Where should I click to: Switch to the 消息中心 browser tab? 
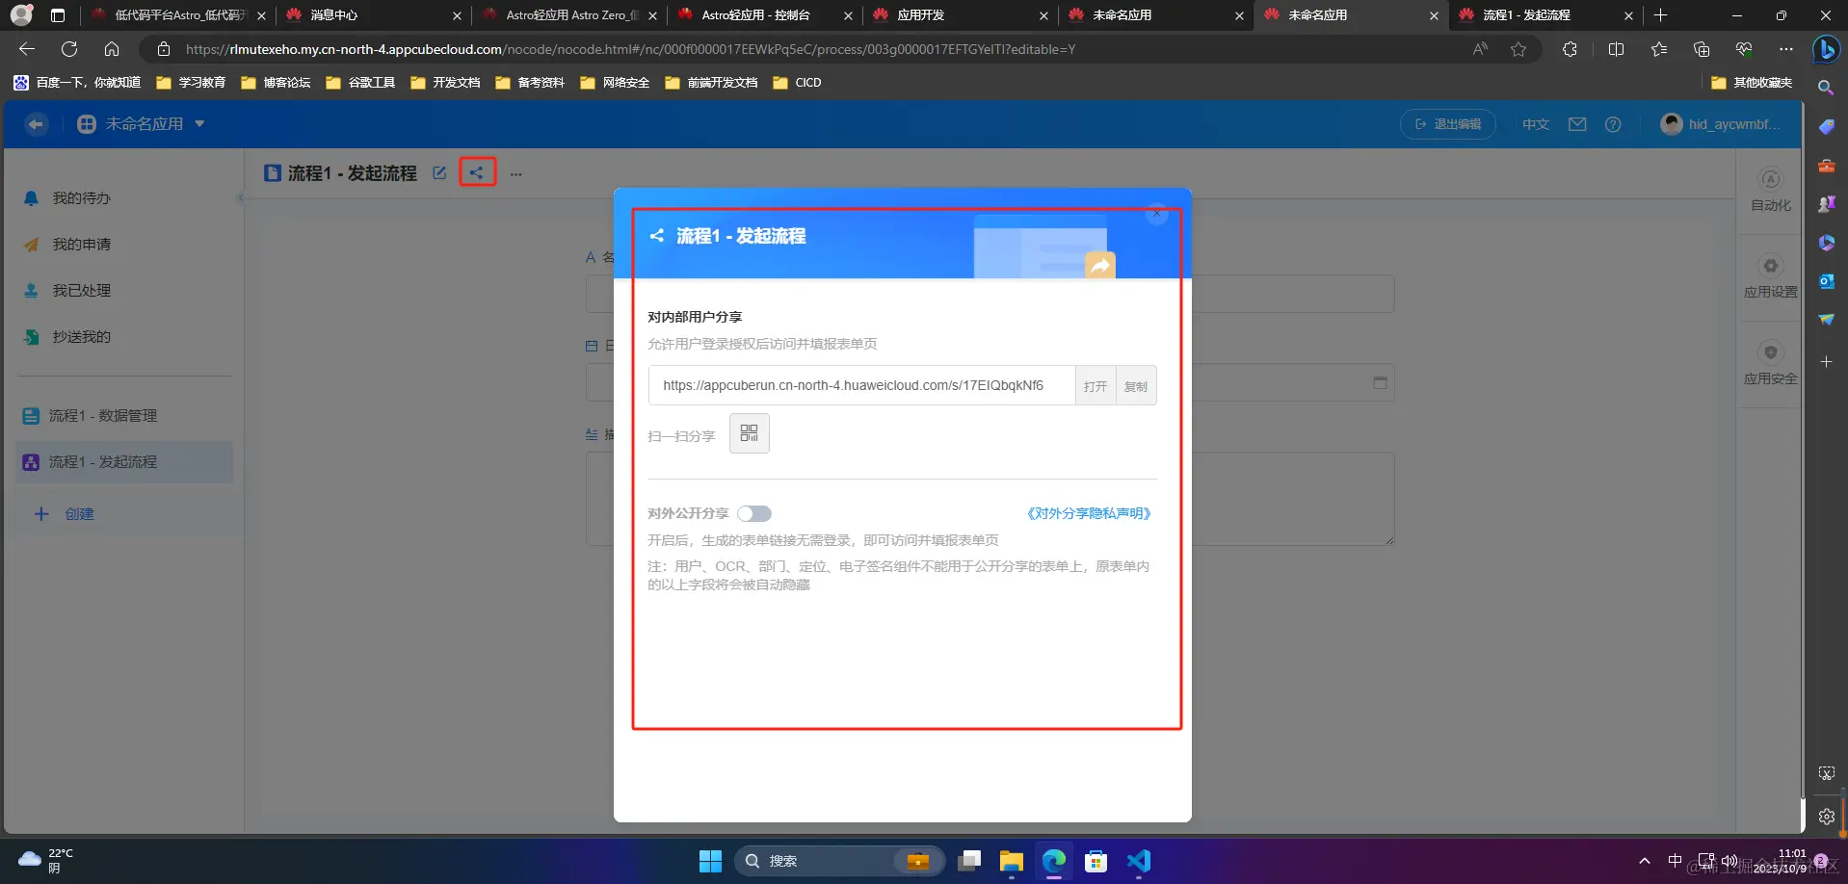(372, 15)
